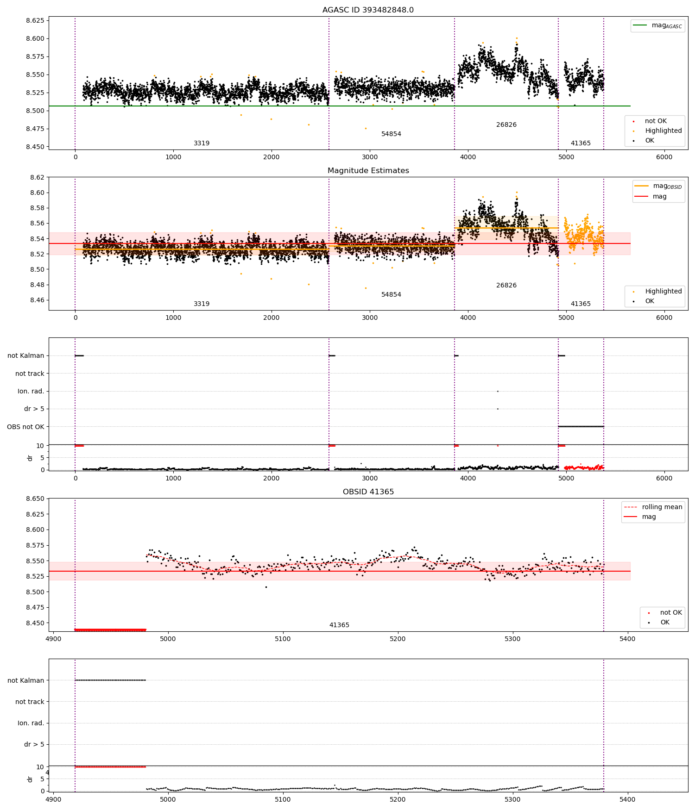This screenshot has width=695, height=810.
Task: Click the red mag legend entry in Magnitude Estimates
Action: click(651, 196)
